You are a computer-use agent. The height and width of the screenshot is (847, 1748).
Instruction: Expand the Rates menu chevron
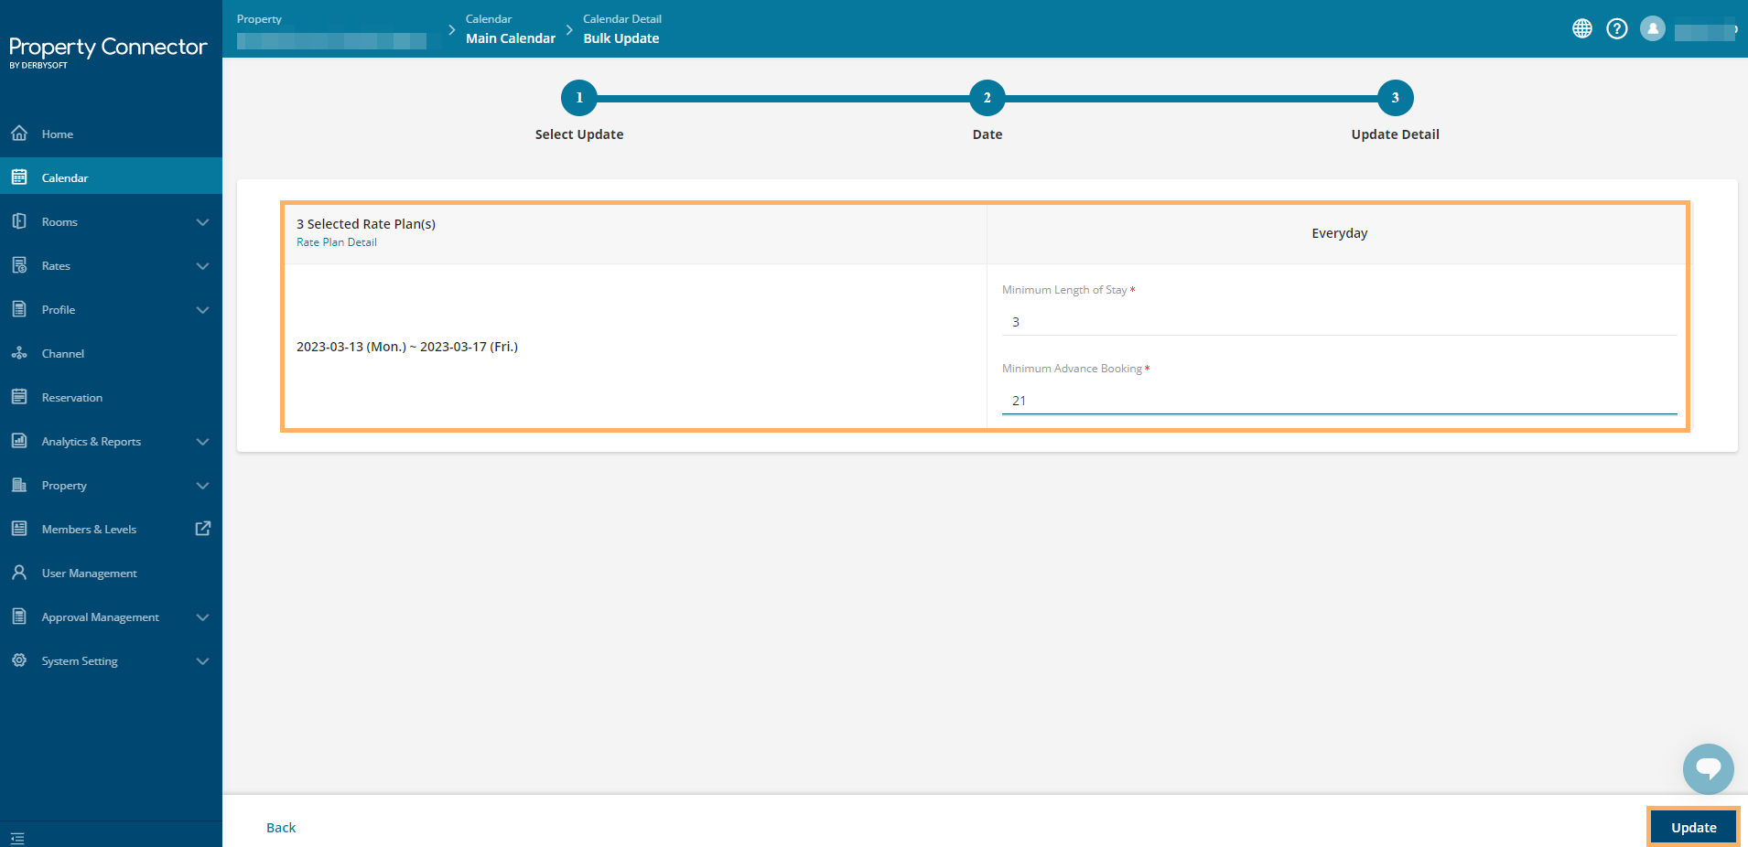pyautogui.click(x=203, y=266)
